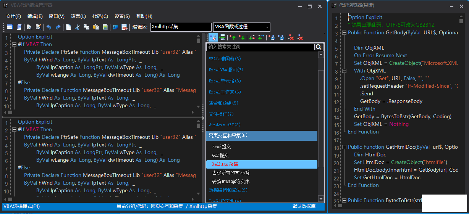Click the magnifier button in the search box
Image resolution: width=469 pixels, height=214 pixels.
[x=319, y=47]
